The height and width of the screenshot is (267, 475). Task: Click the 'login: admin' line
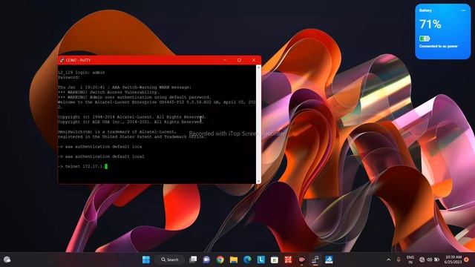point(81,73)
